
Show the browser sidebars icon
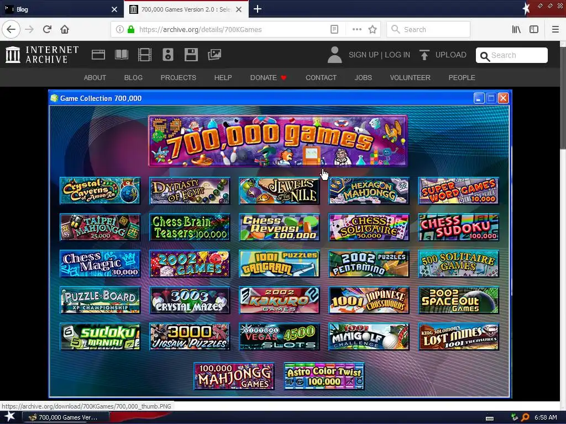534,30
